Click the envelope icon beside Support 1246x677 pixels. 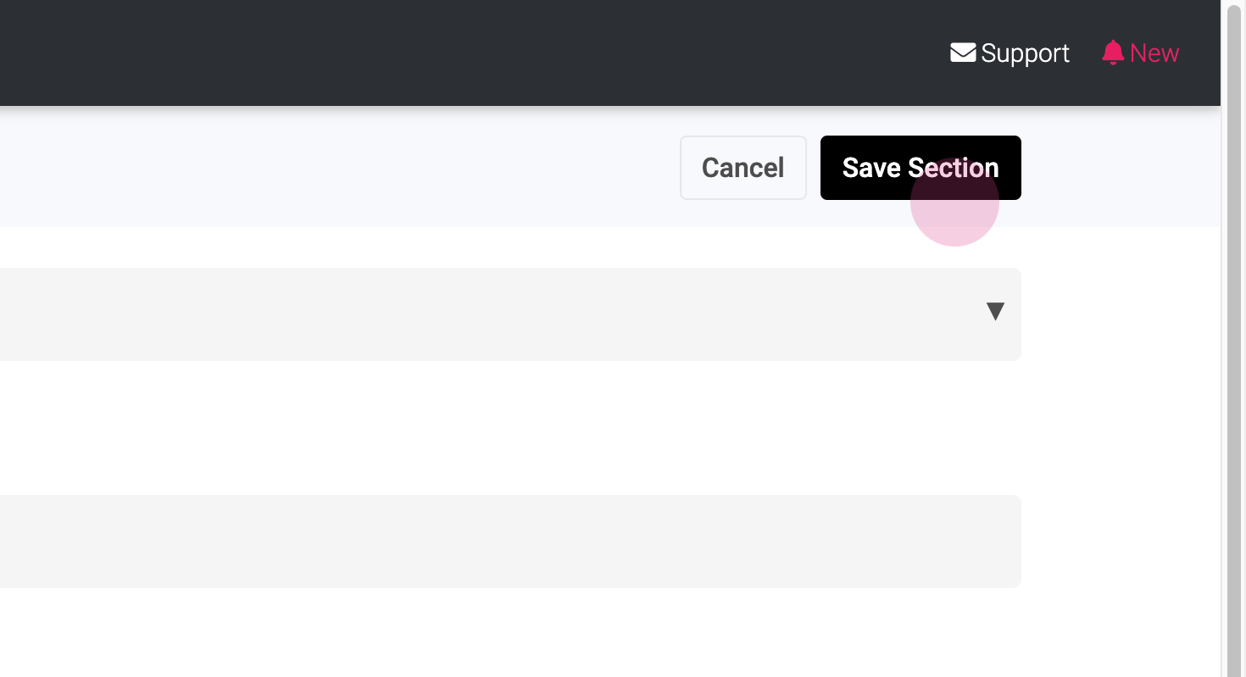click(x=963, y=53)
